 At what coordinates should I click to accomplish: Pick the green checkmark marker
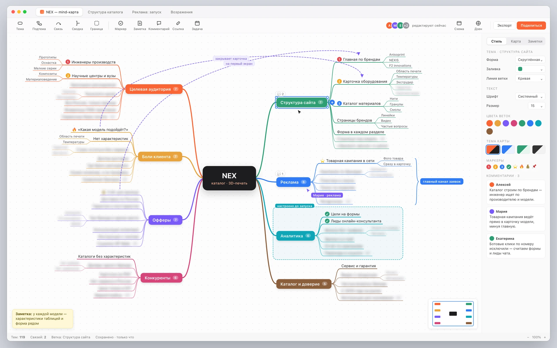tap(509, 167)
